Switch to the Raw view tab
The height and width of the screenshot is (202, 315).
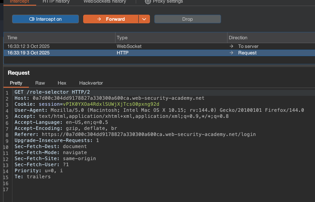coord(40,83)
